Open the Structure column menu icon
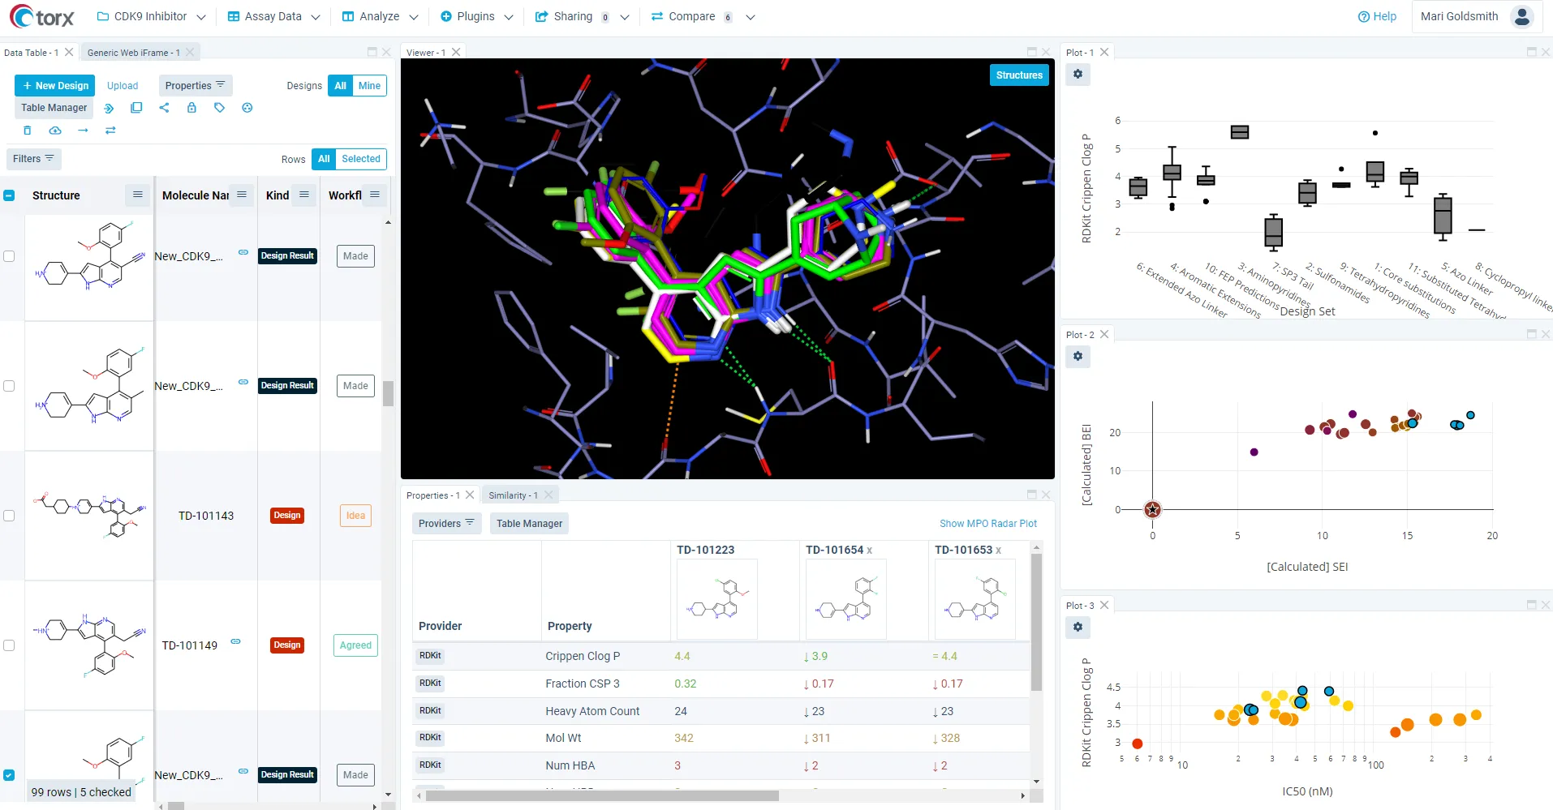Viewport: 1553px width, 810px height. click(138, 195)
